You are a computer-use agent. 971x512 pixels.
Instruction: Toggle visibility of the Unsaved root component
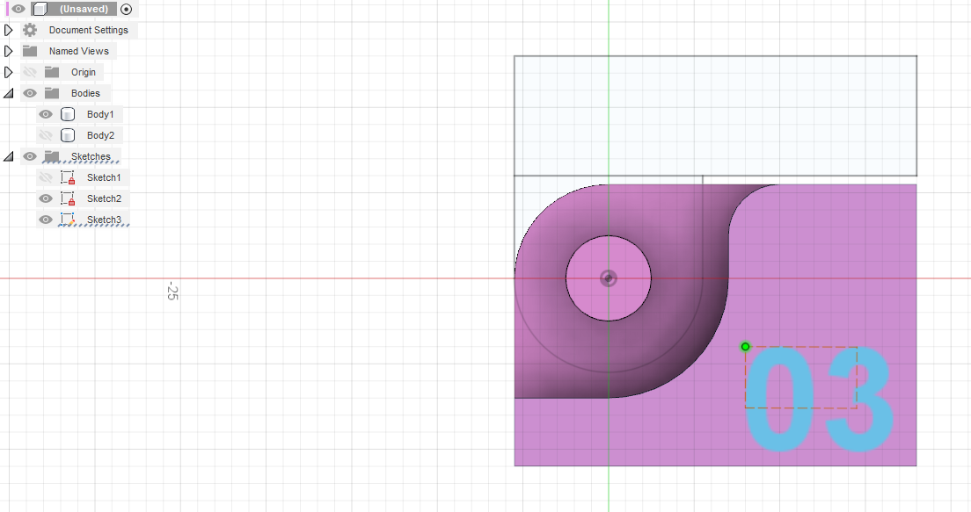click(x=18, y=10)
